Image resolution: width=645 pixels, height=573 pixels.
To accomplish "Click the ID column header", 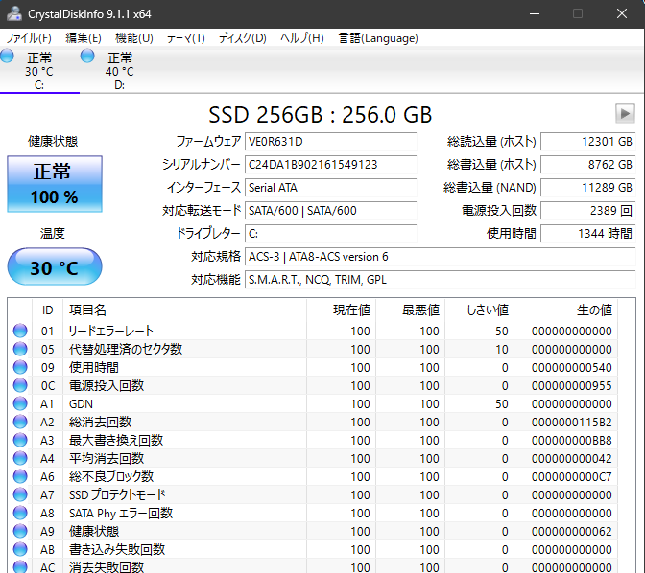I will coord(47,310).
